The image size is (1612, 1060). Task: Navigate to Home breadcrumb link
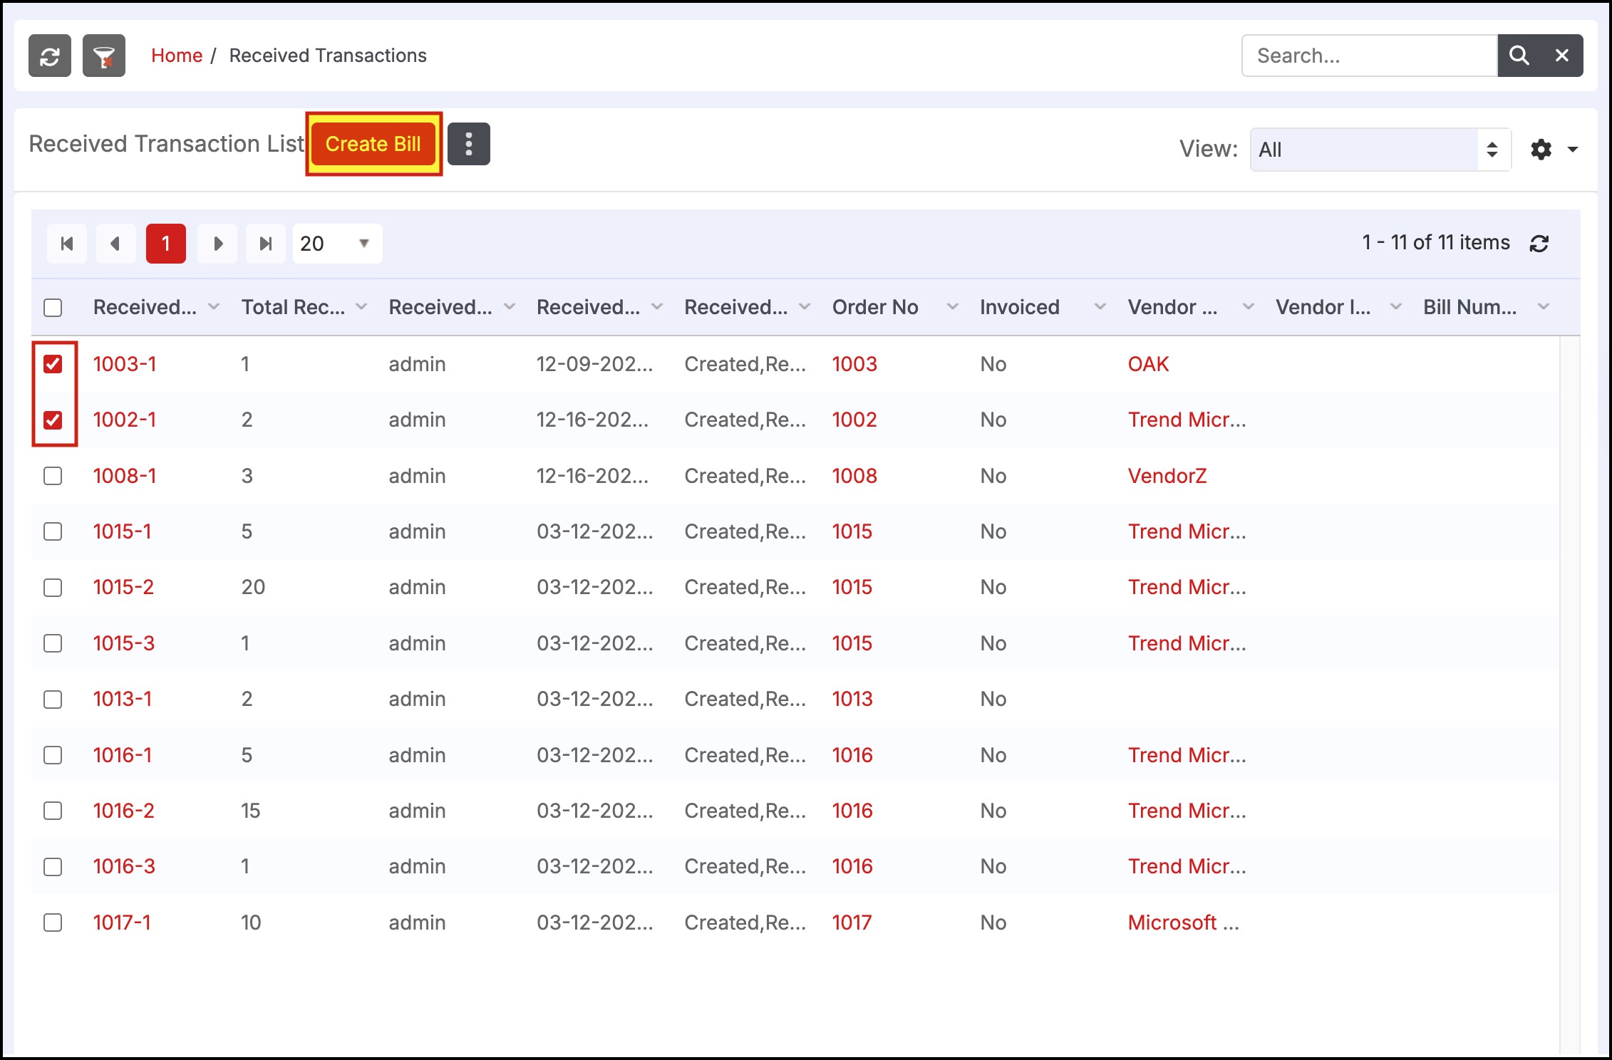coord(177,56)
